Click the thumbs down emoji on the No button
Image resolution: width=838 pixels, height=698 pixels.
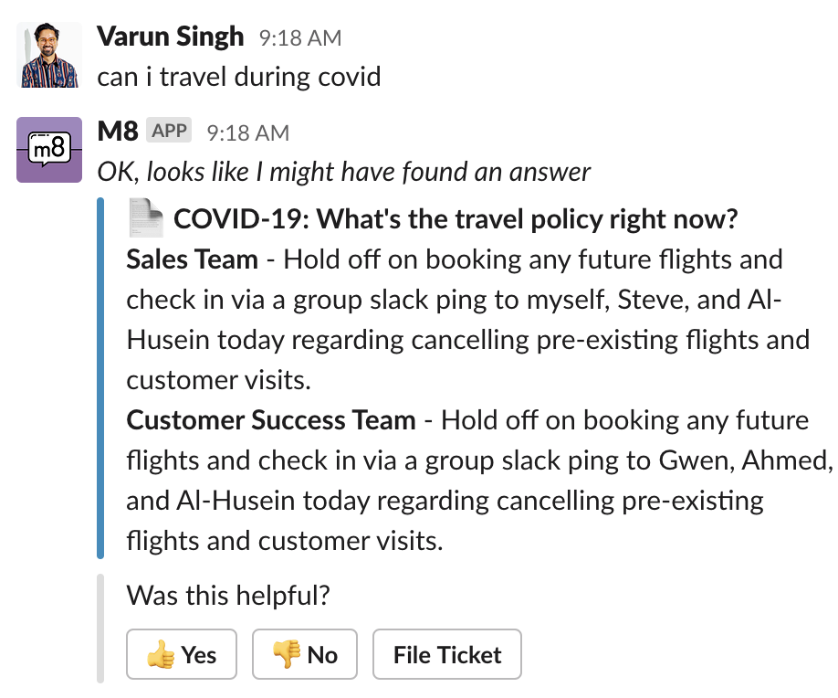click(x=285, y=654)
